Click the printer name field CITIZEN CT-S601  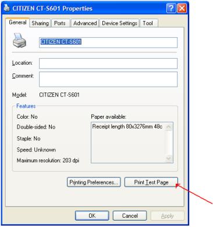click(x=108, y=42)
